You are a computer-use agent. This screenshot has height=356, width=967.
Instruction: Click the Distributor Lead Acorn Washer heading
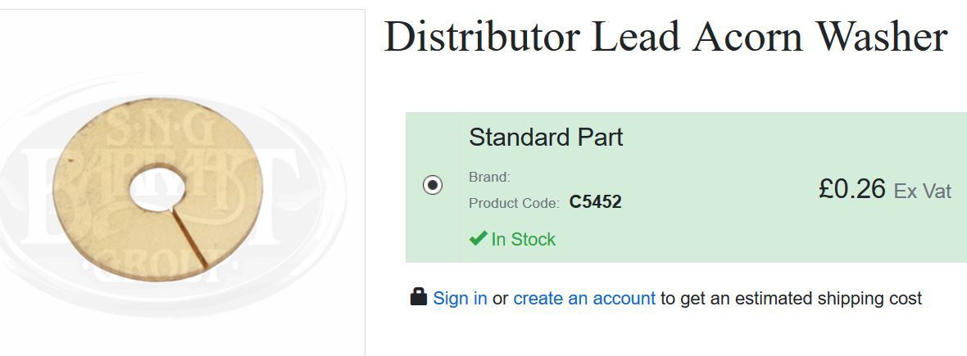pyautogui.click(x=665, y=36)
